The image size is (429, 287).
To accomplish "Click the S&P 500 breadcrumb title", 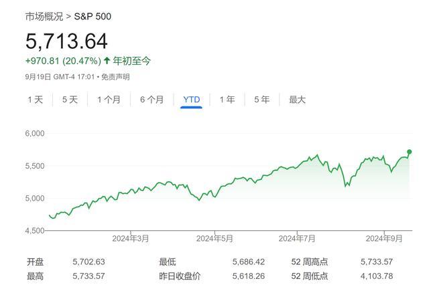I will pyautogui.click(x=93, y=16).
